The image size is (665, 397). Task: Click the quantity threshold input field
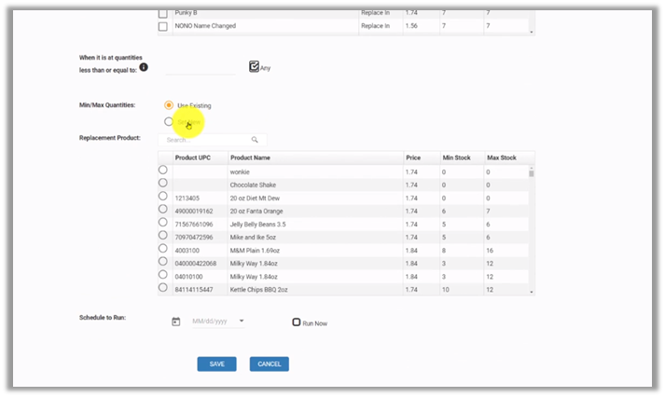[x=200, y=68]
